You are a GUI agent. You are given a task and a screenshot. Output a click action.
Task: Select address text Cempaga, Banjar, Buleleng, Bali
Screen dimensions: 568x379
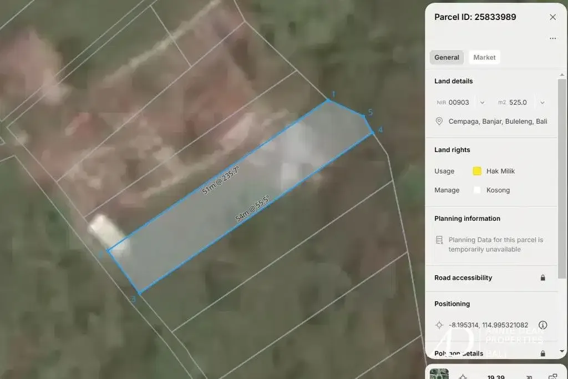coord(498,122)
